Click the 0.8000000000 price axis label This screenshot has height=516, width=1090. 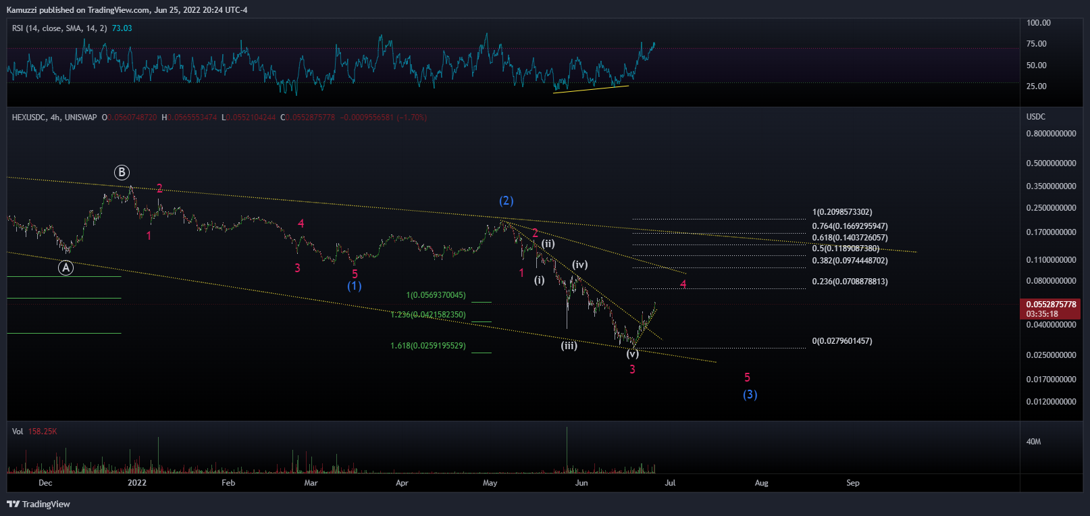click(x=1051, y=134)
